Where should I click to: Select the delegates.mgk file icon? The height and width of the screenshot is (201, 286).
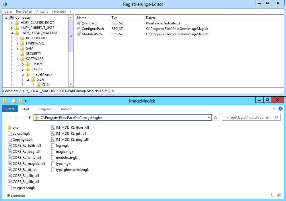pyautogui.click(x=10, y=188)
